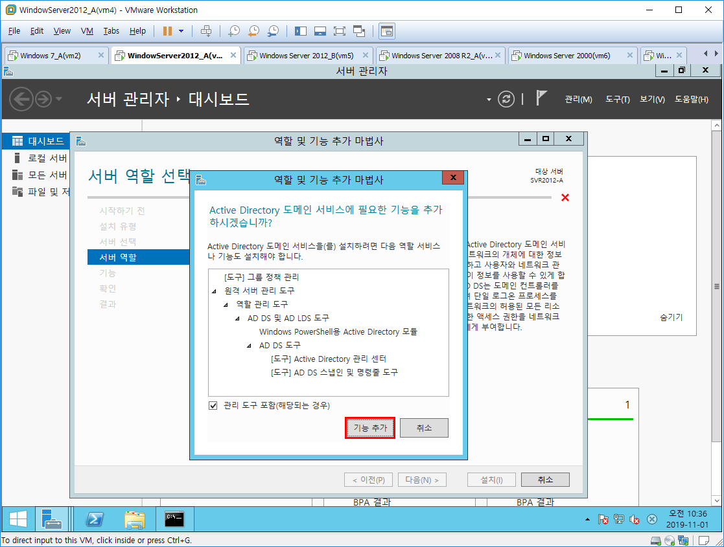Collapse the AD DS 도구 node
This screenshot has height=547, width=724.
coord(249,346)
